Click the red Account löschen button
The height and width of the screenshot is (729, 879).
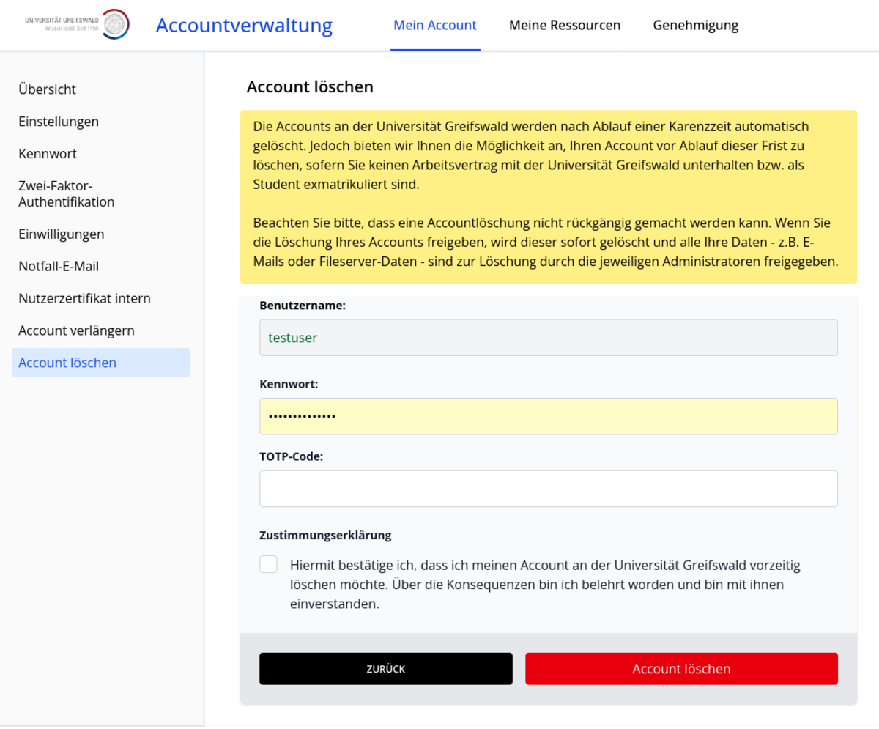(x=680, y=669)
